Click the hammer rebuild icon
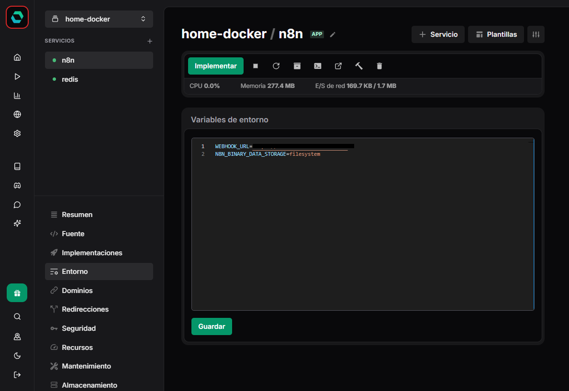Viewport: 569px width, 391px height. [x=359, y=66]
